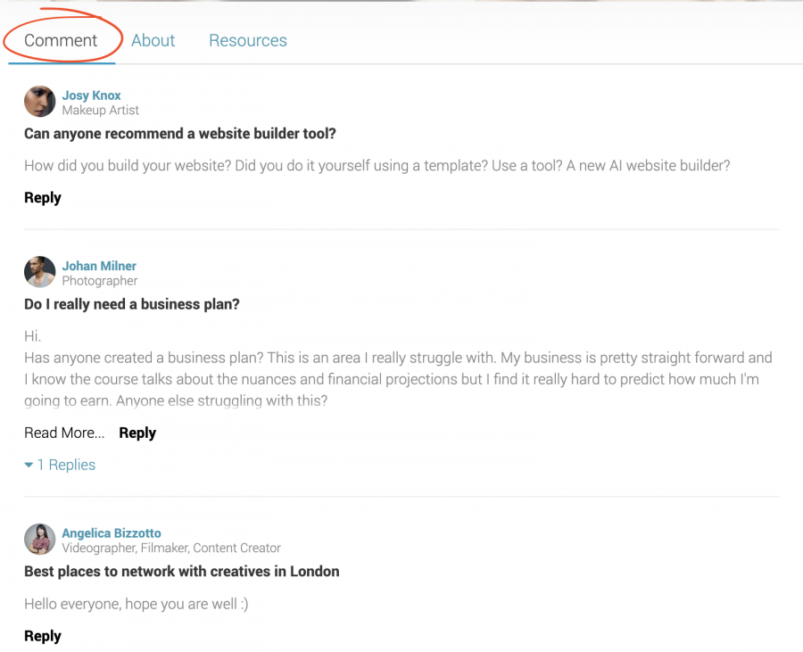Switch to the About tab
803x652 pixels.
pos(153,40)
